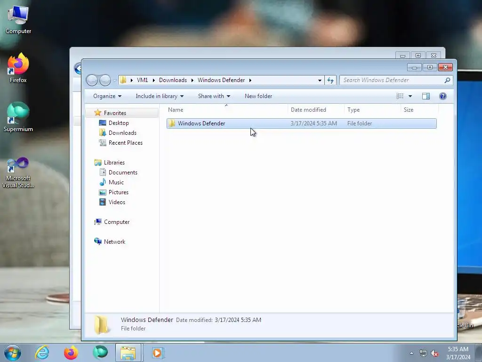
Task: Open the Windows Start menu
Action: [13, 353]
